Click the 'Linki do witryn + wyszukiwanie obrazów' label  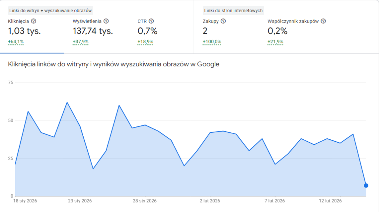tap(51, 11)
